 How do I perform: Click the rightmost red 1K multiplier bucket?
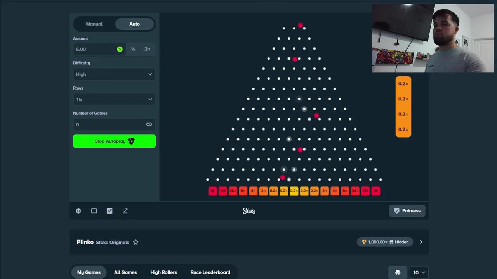(375, 191)
